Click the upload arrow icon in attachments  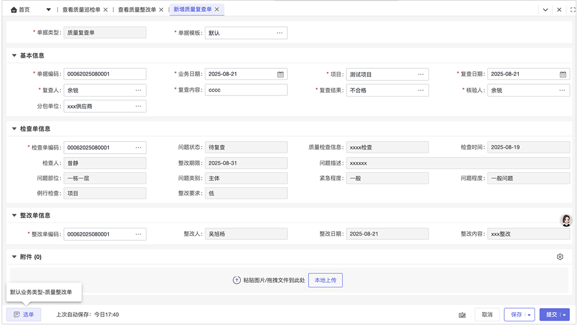pyautogui.click(x=236, y=281)
